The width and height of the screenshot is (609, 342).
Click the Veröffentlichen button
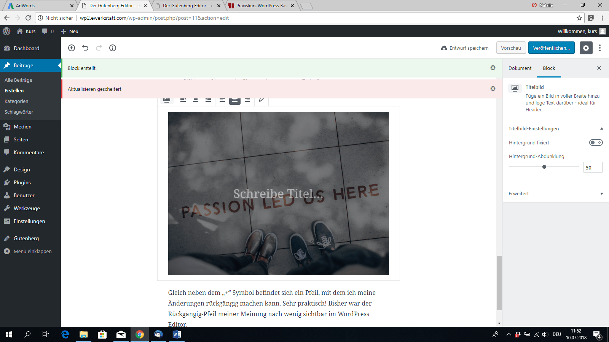click(x=551, y=48)
